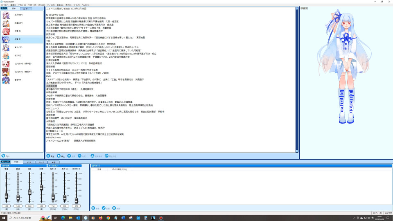
Task: Open the ボイス tuning tab
Action: point(29,162)
